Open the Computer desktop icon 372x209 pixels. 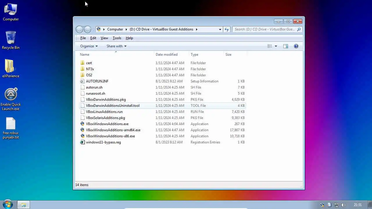point(11,12)
